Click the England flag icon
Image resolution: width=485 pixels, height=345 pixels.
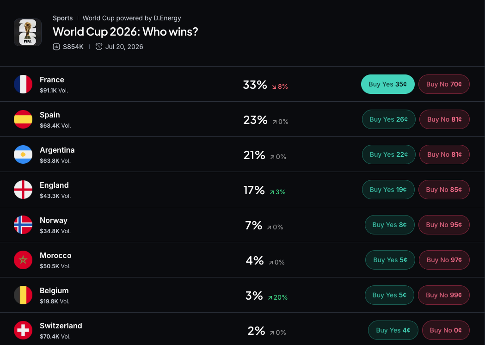tap(23, 190)
